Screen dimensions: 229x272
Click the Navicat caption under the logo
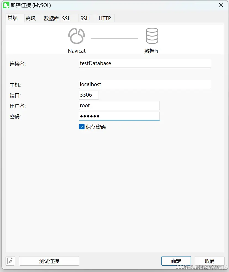point(77,51)
